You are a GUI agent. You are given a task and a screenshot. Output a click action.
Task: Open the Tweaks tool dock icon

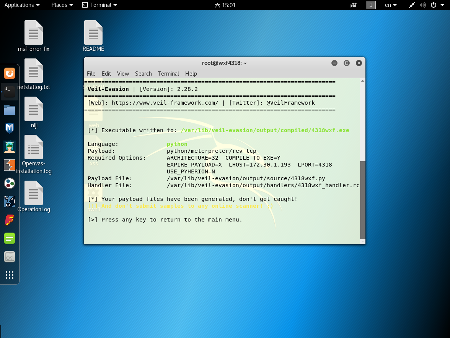[x=10, y=257]
